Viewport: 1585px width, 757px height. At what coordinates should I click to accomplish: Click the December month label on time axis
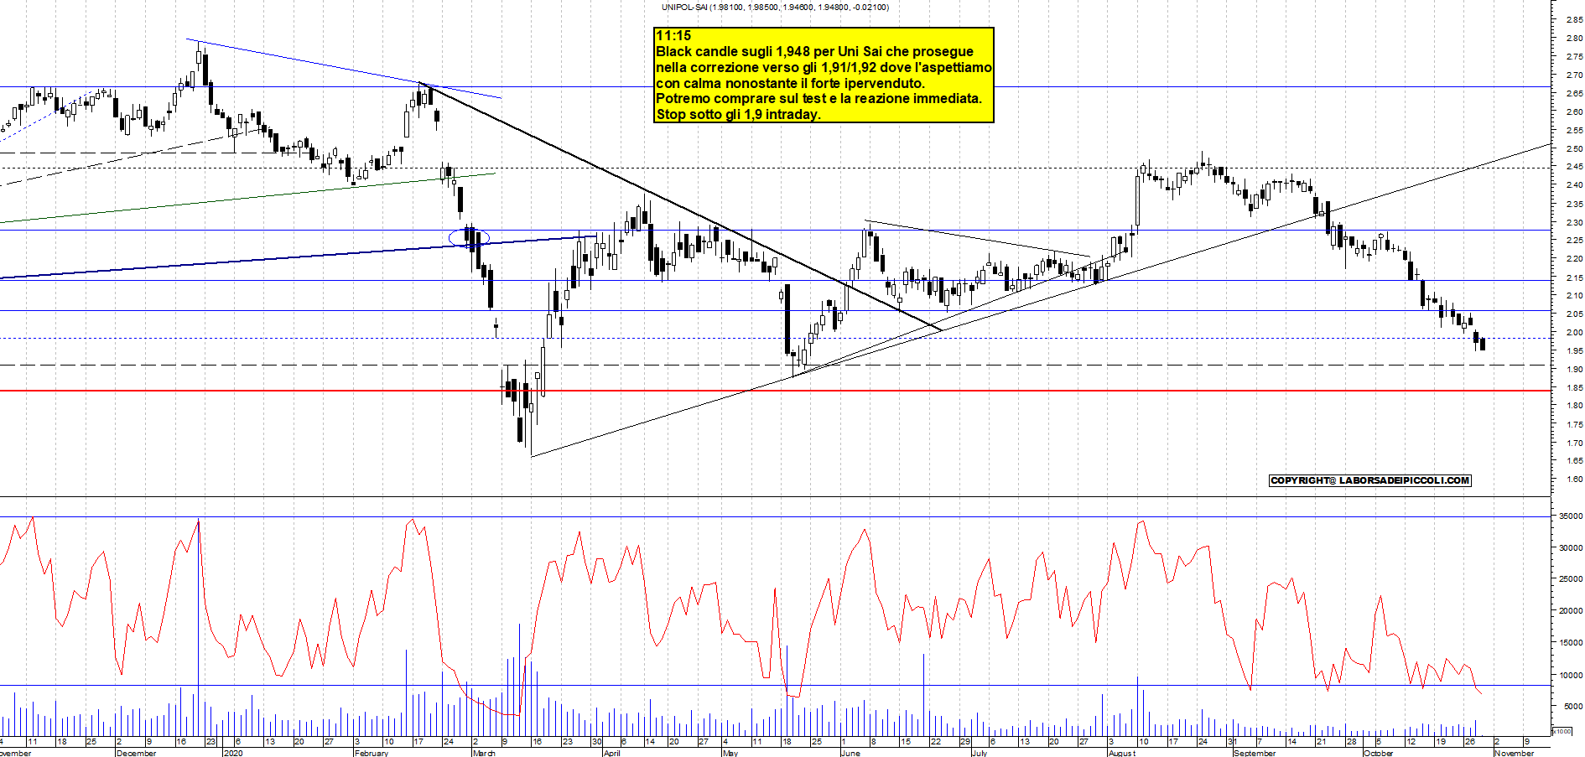pos(136,753)
